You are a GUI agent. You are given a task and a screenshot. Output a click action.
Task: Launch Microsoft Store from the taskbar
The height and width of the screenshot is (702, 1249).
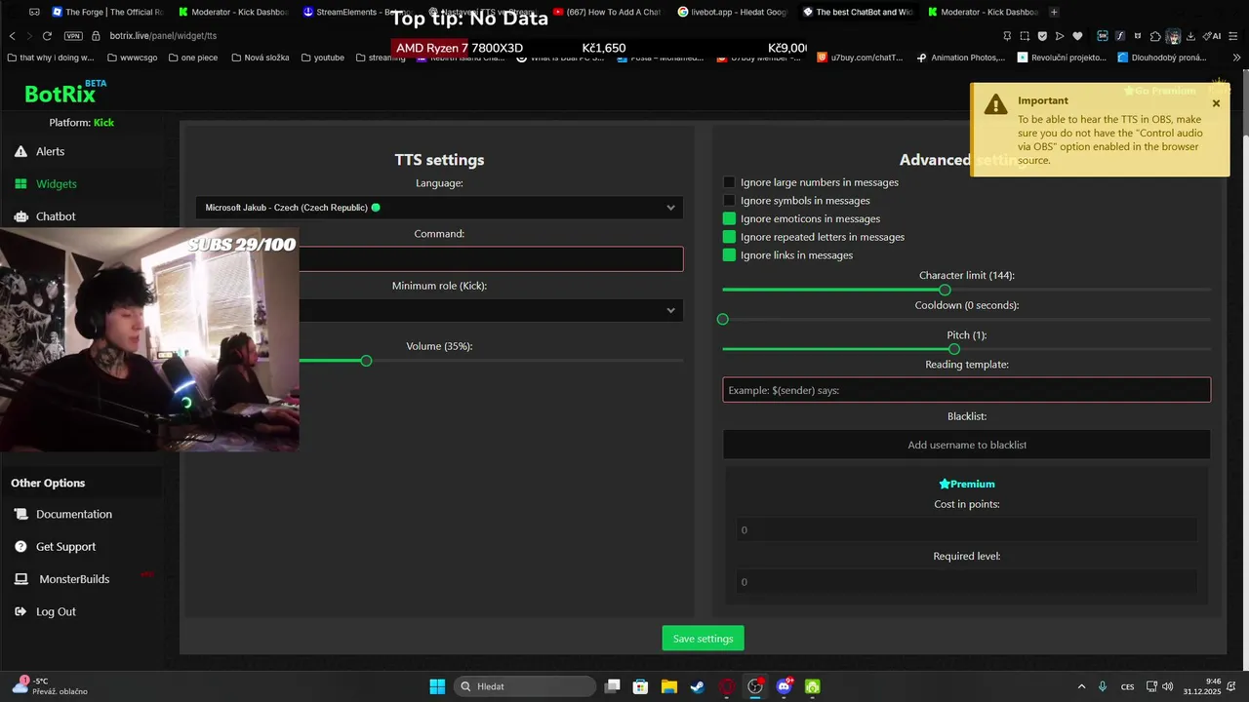click(640, 686)
